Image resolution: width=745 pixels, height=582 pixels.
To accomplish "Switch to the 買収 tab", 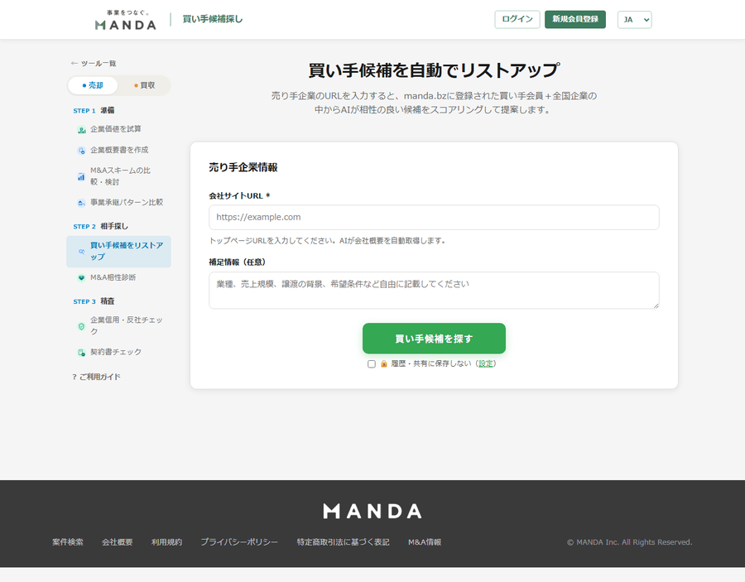I will point(144,85).
